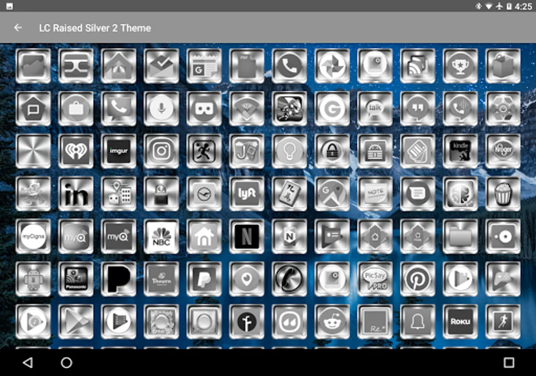This screenshot has height=376, width=536.
Task: Click the LC Raised Silver 2 Theme title
Action: 95,28
